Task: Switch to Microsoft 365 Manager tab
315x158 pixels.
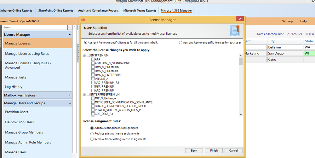Action: [x=176, y=11]
